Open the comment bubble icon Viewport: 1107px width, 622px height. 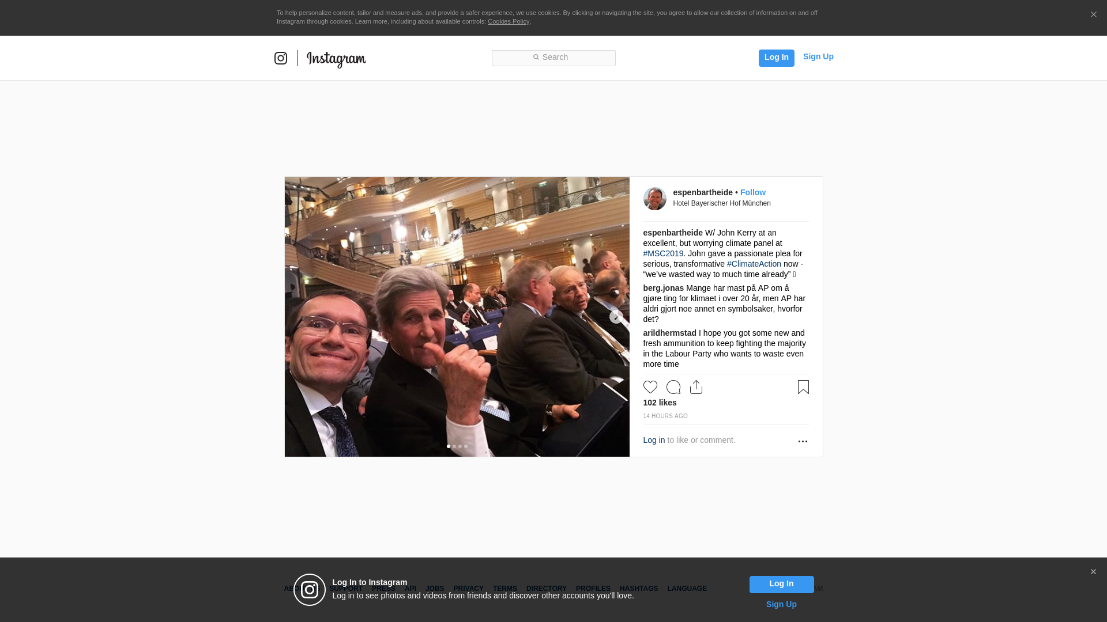(x=673, y=387)
